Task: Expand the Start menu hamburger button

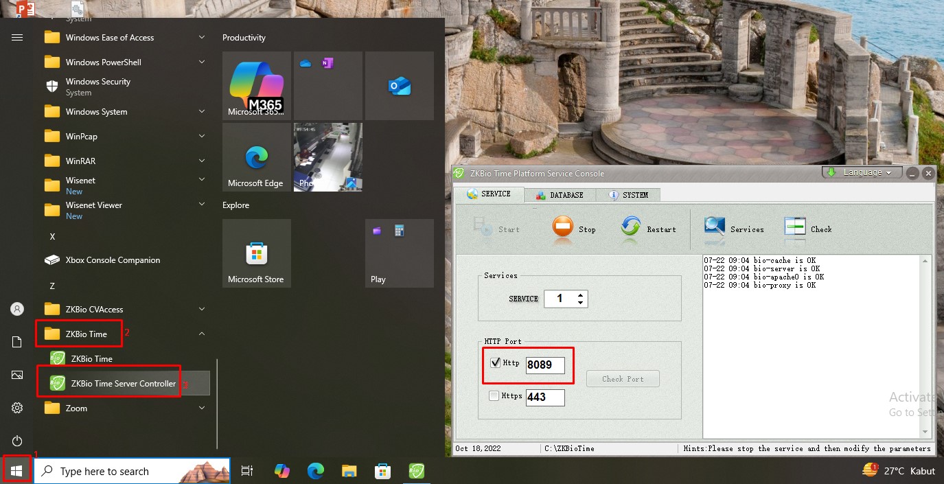Action: pos(17,37)
